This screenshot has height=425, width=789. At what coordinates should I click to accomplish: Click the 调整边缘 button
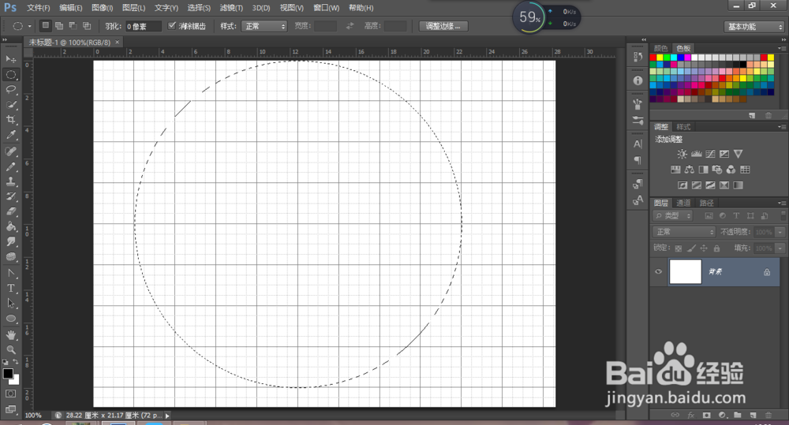(443, 26)
